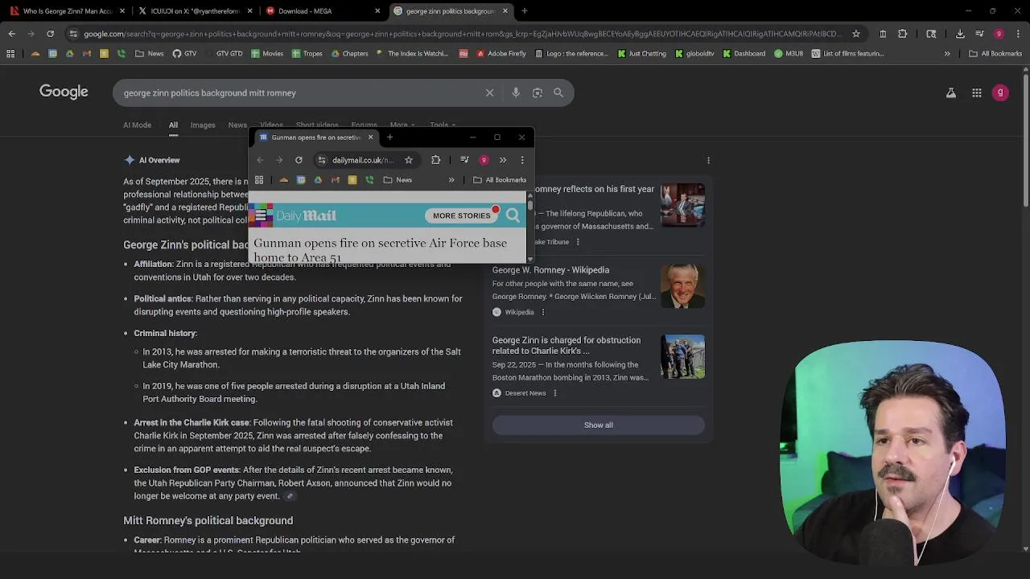The height and width of the screenshot is (579, 1030).
Task: Open News bookmark folder in main bar
Action: pos(150,54)
